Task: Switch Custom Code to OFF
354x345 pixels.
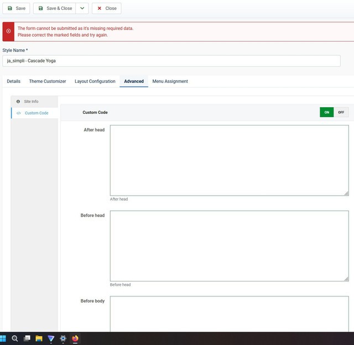Action: pos(341,112)
